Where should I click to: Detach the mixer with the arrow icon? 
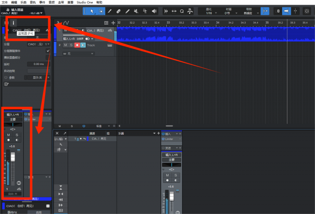(x=65, y=133)
